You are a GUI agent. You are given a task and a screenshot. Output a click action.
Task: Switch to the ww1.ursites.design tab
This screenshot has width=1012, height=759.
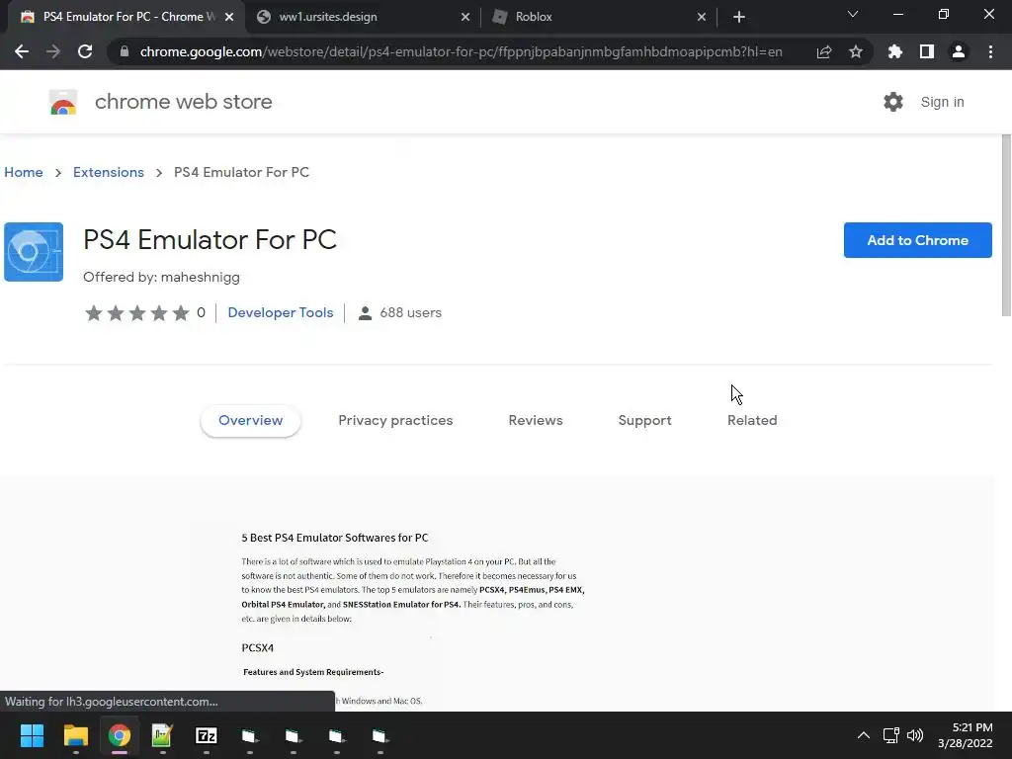(x=364, y=17)
